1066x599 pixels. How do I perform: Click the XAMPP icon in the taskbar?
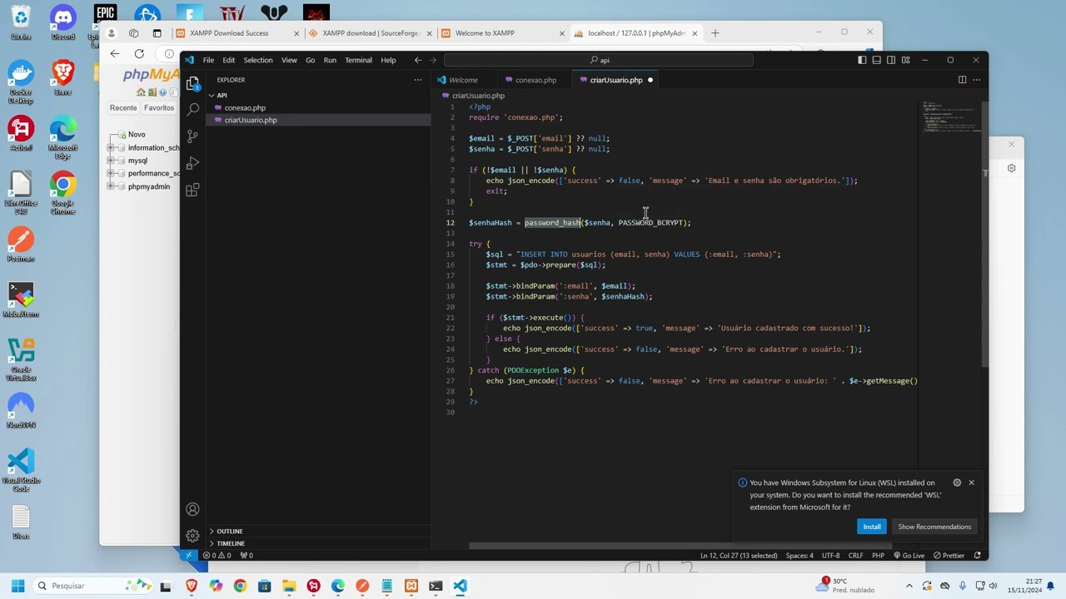click(x=411, y=586)
